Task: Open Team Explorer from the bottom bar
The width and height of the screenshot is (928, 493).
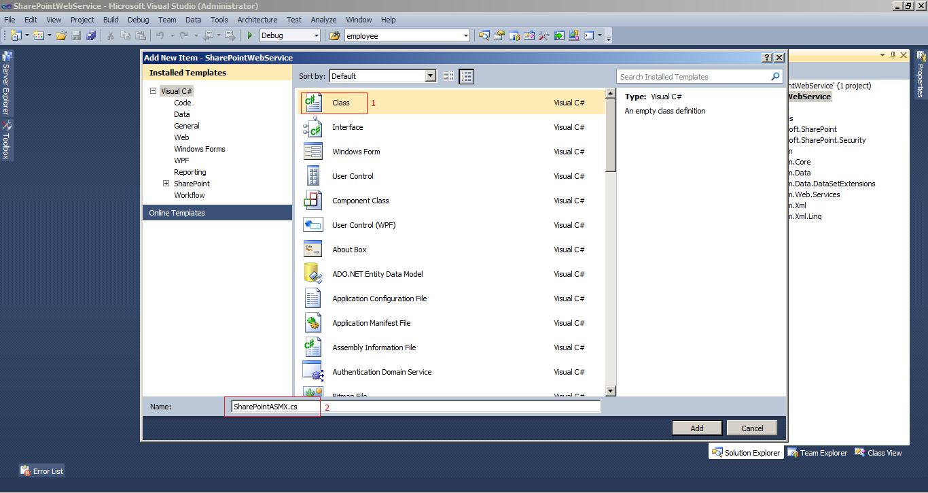Action: [x=817, y=452]
